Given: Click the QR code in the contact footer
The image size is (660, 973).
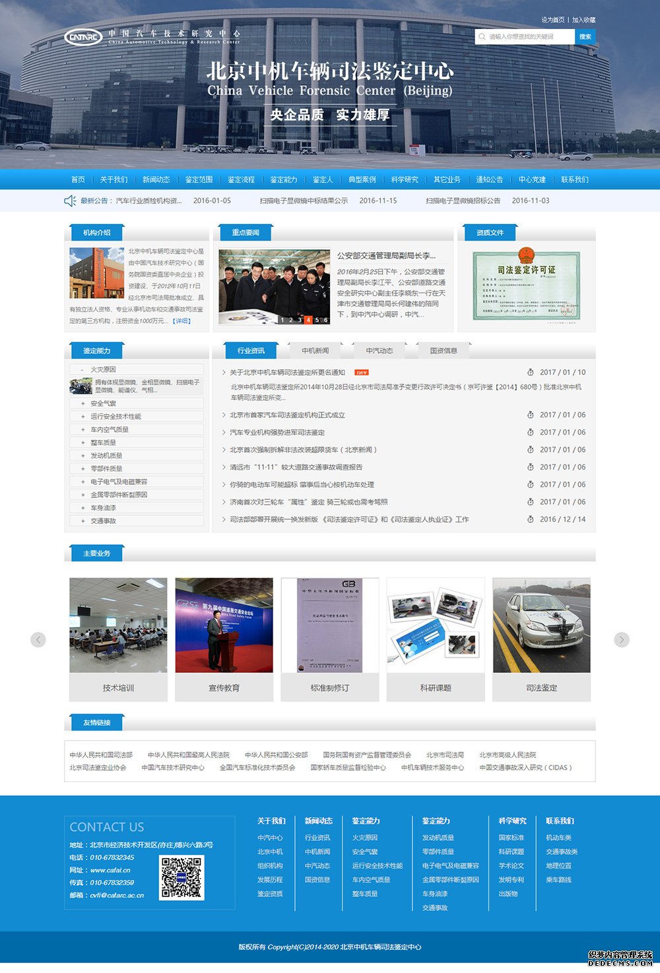Looking at the screenshot, I should point(181,878).
